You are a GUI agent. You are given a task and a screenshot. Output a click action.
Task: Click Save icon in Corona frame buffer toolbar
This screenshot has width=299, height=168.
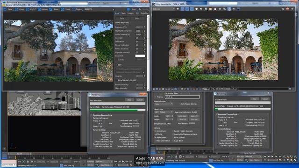(5, 9)
